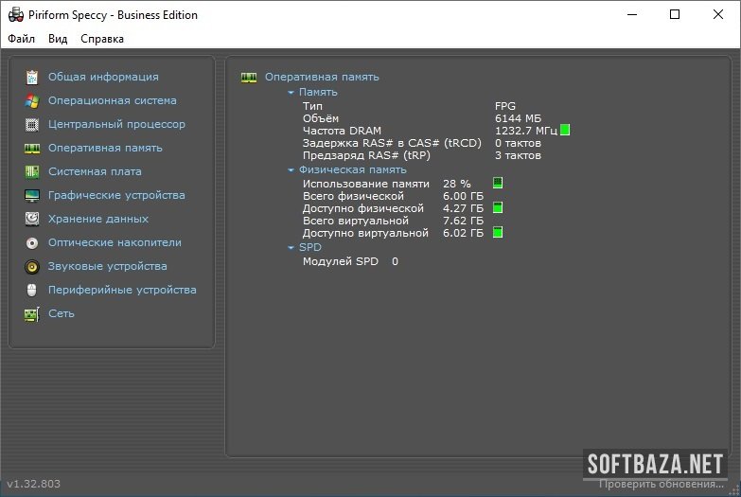Click the Общая информация clipboard icon
Screen dimensions: 741x497
pyautogui.click(x=32, y=77)
